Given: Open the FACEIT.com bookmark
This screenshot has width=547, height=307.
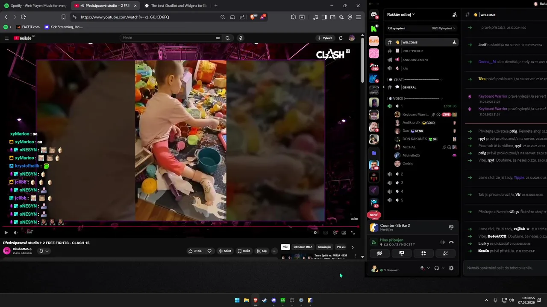Looking at the screenshot, I should 28,27.
